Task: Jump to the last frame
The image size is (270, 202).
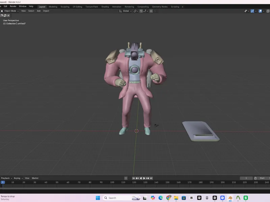Action: 151,178
